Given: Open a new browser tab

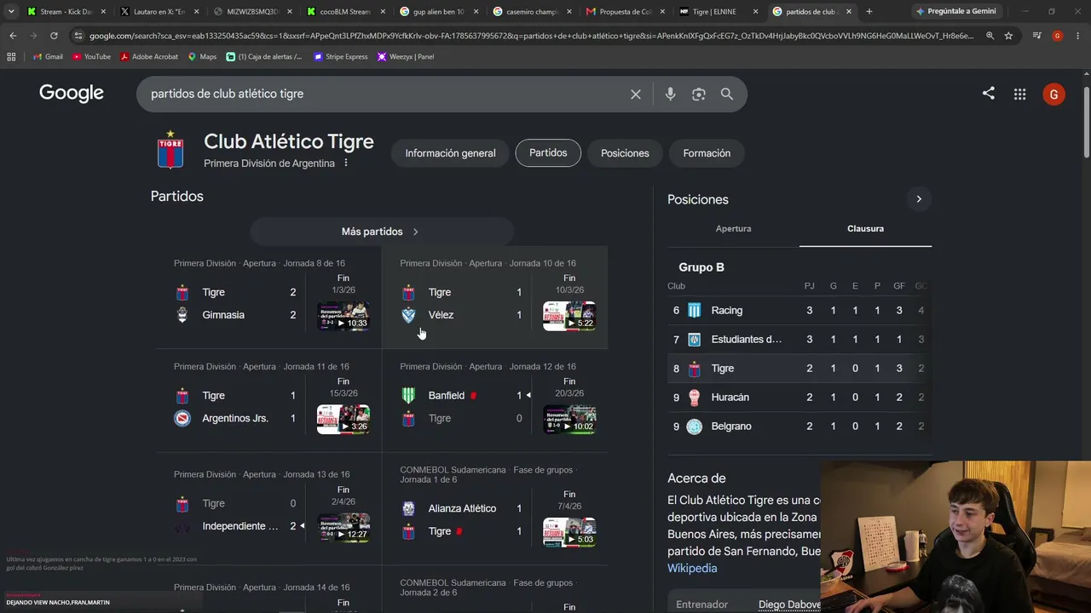Looking at the screenshot, I should click(869, 12).
